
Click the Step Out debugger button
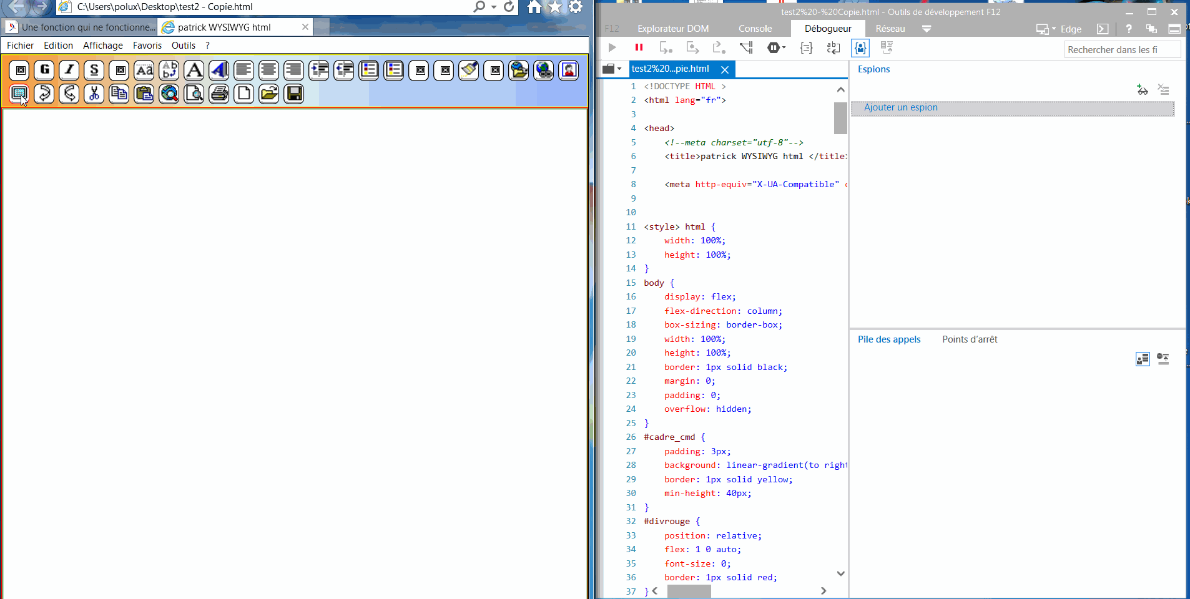pyautogui.click(x=719, y=47)
